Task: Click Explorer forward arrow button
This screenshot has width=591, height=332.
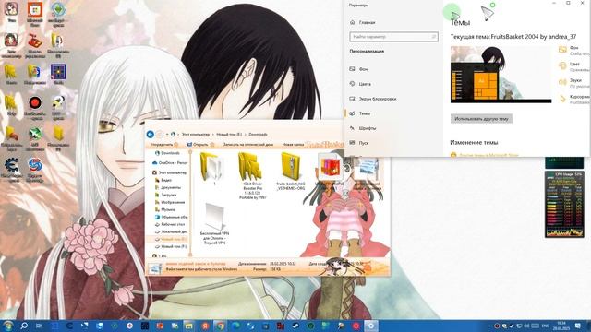Action: click(160, 134)
